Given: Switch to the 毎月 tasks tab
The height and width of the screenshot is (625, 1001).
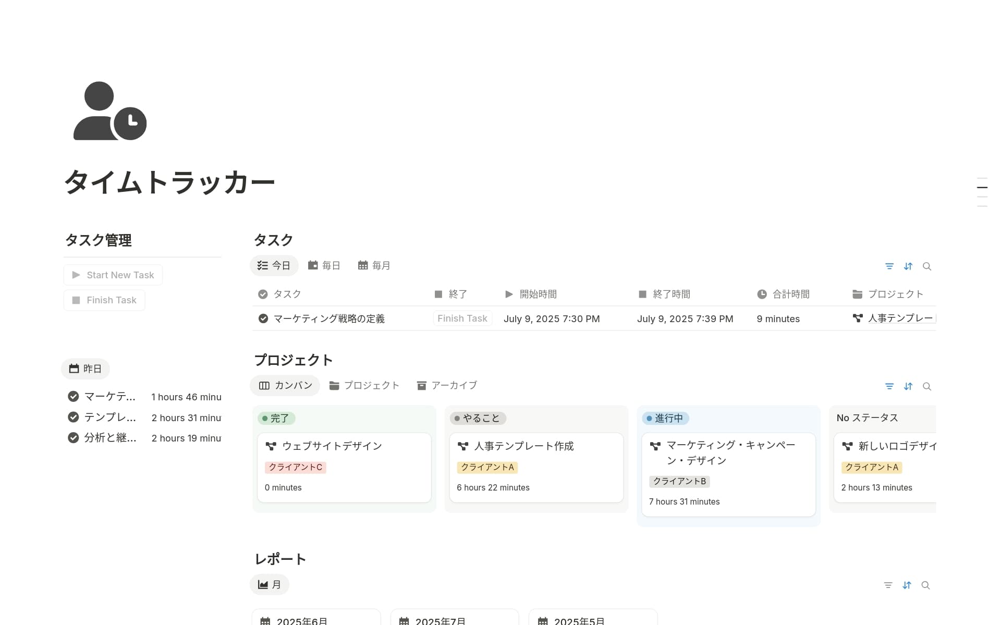Looking at the screenshot, I should 374,266.
